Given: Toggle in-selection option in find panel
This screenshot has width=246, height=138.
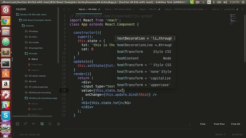Looking at the screenshot, I should (50, 124).
